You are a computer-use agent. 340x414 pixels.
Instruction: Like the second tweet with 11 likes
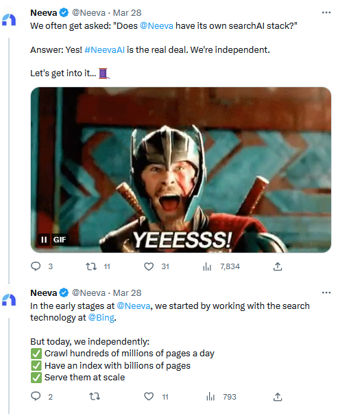tap(149, 396)
